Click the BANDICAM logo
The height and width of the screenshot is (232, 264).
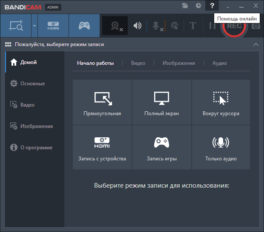[23, 7]
